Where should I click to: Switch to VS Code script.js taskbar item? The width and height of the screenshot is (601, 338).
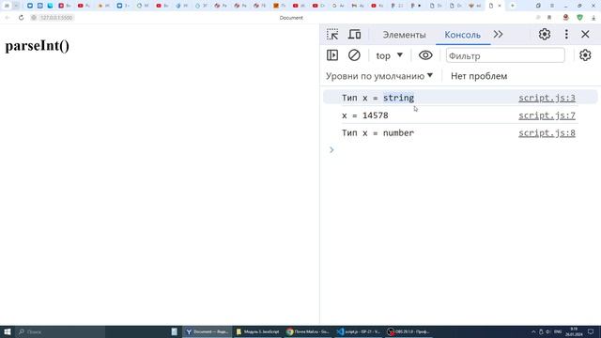click(359, 331)
